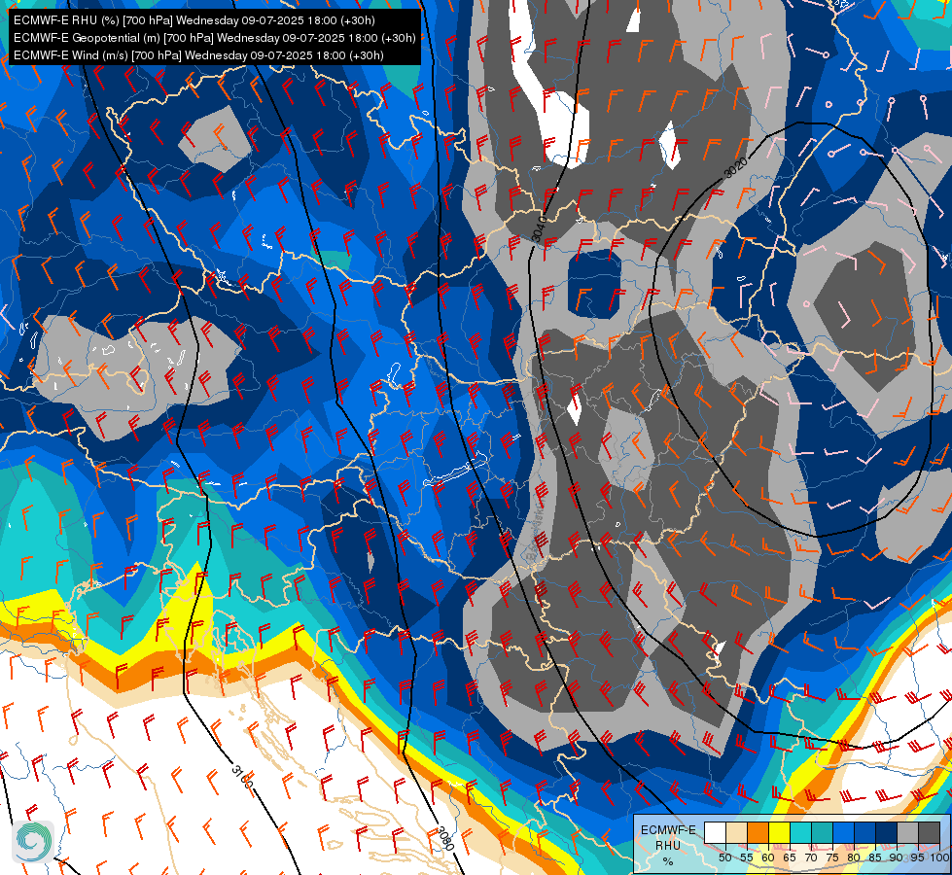Click the ECMWF-E Geopotential 700 hPa title line

point(214,38)
